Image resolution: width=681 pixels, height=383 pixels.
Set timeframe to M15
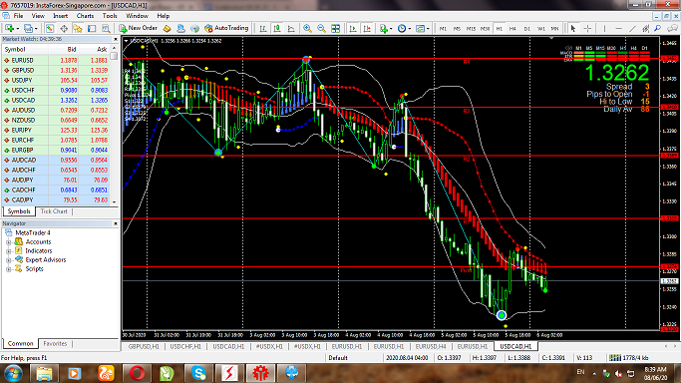(x=471, y=28)
